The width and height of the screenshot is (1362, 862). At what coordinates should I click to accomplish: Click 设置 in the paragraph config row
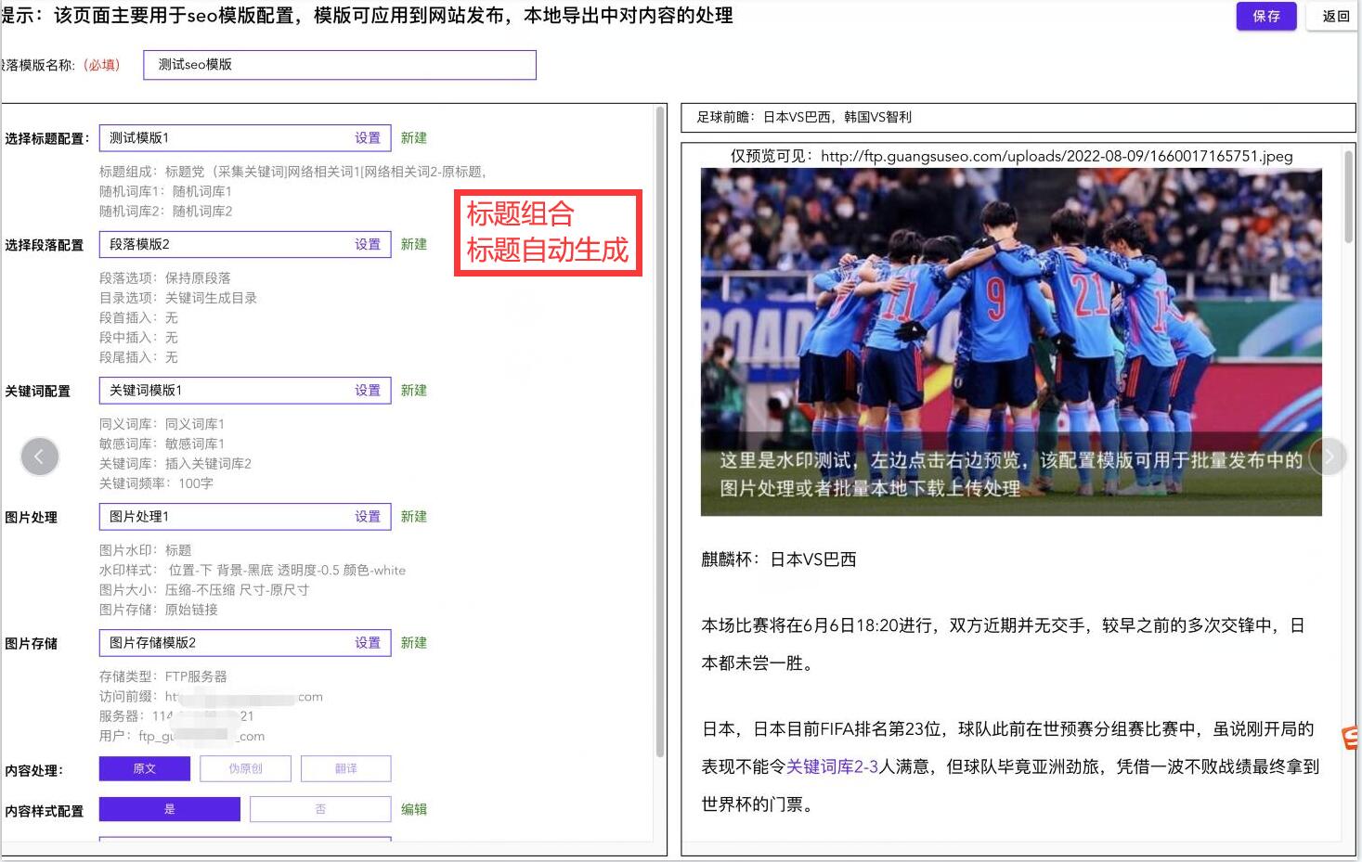(368, 244)
